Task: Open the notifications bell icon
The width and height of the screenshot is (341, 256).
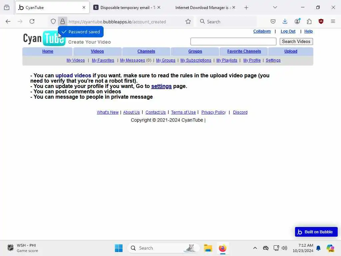Action: click(318, 248)
